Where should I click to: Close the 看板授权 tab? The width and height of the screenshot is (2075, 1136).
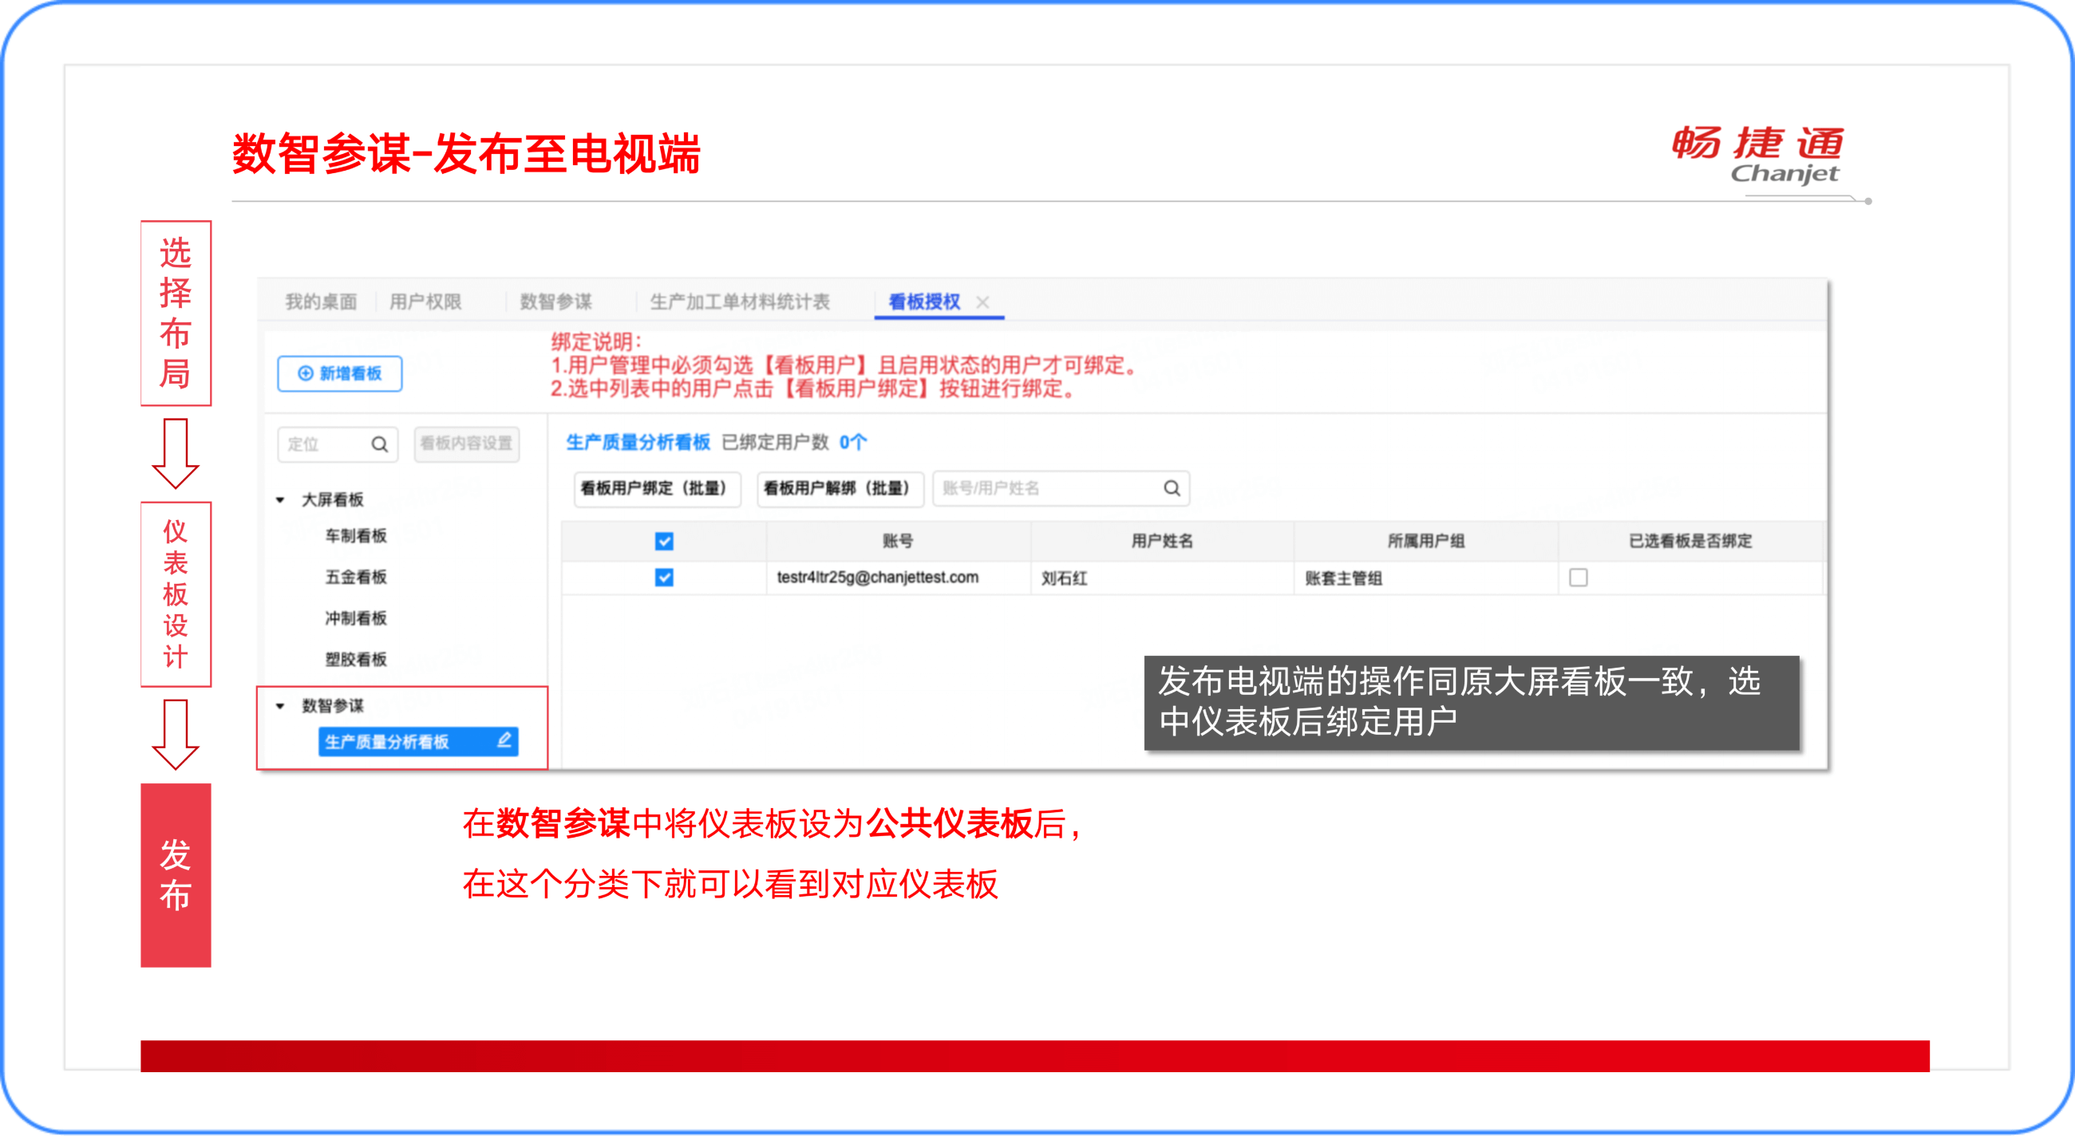(982, 302)
